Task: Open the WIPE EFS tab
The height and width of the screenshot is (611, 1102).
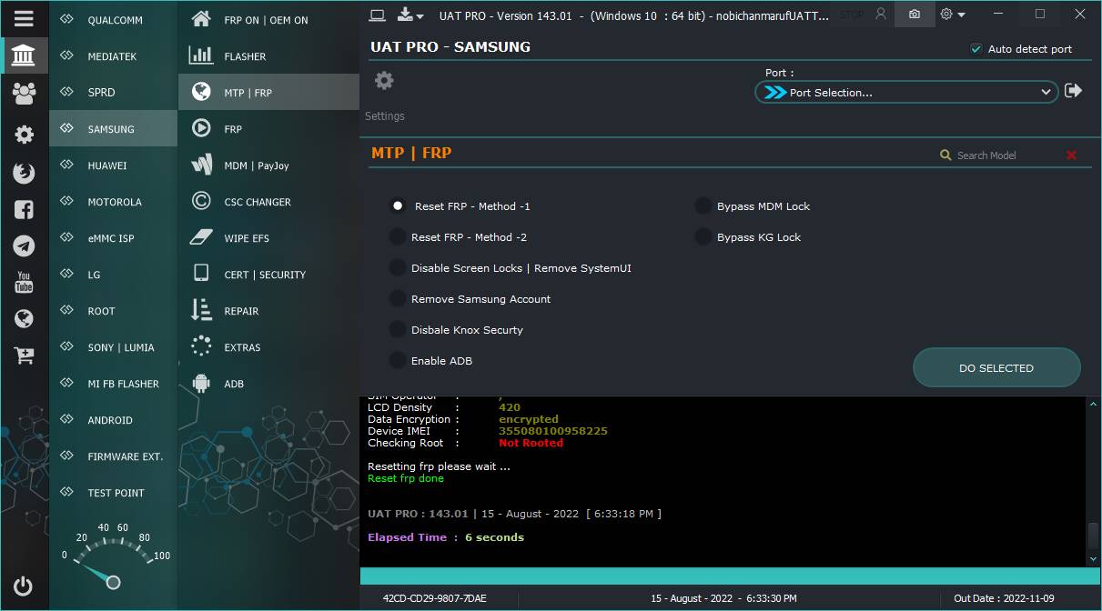Action: pyautogui.click(x=268, y=238)
